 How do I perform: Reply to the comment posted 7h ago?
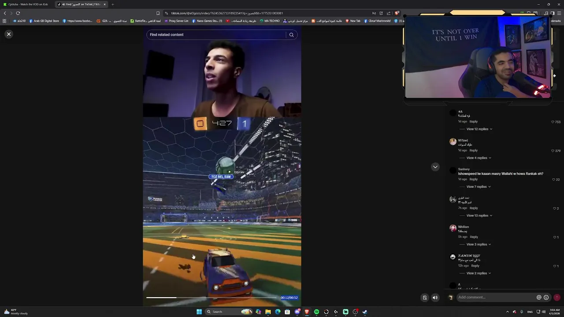coord(473,208)
